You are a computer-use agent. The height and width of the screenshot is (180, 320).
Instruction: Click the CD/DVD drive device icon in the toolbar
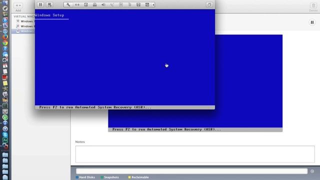(x=94, y=4)
